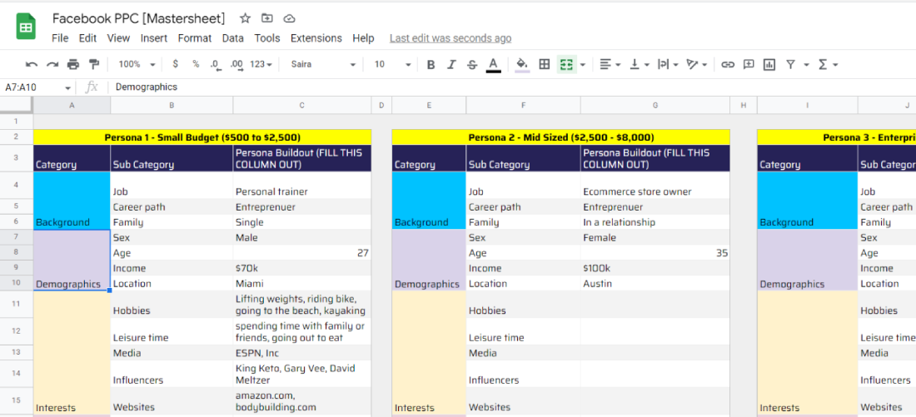
Task: Select row 11 header
Action: tap(17, 305)
